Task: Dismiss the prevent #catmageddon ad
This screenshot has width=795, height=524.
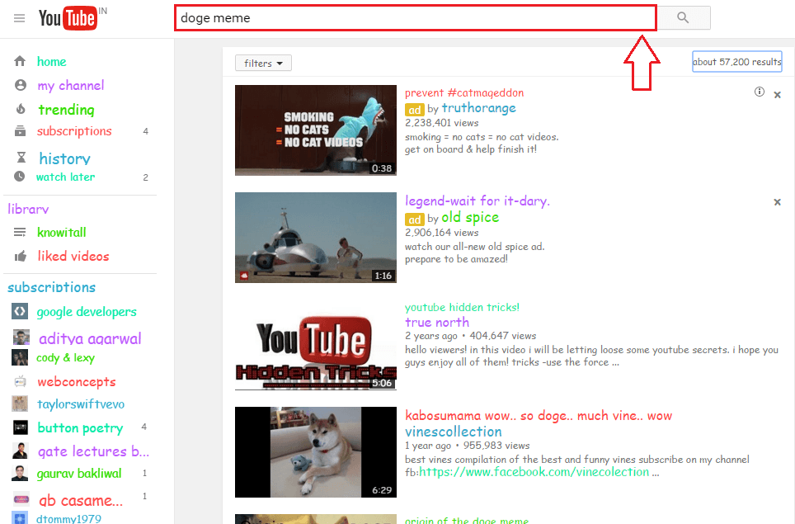Action: tap(777, 95)
